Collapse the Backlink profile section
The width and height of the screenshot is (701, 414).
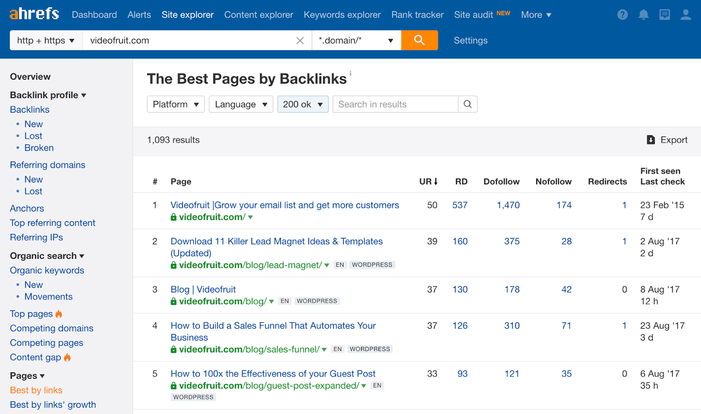[x=48, y=95]
